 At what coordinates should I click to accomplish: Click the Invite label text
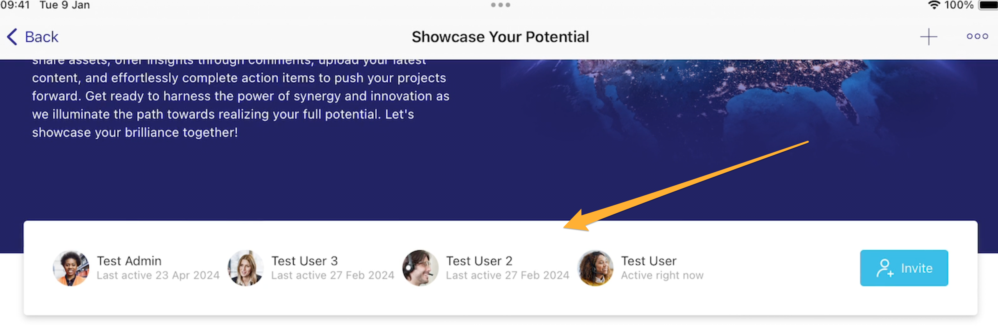(916, 268)
